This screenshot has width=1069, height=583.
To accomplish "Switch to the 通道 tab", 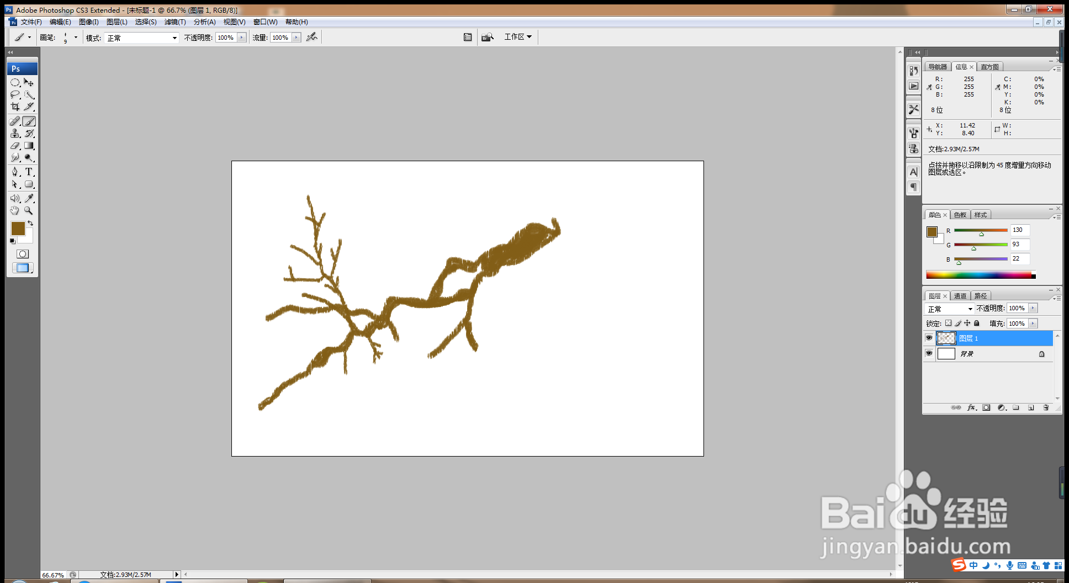I will [960, 296].
